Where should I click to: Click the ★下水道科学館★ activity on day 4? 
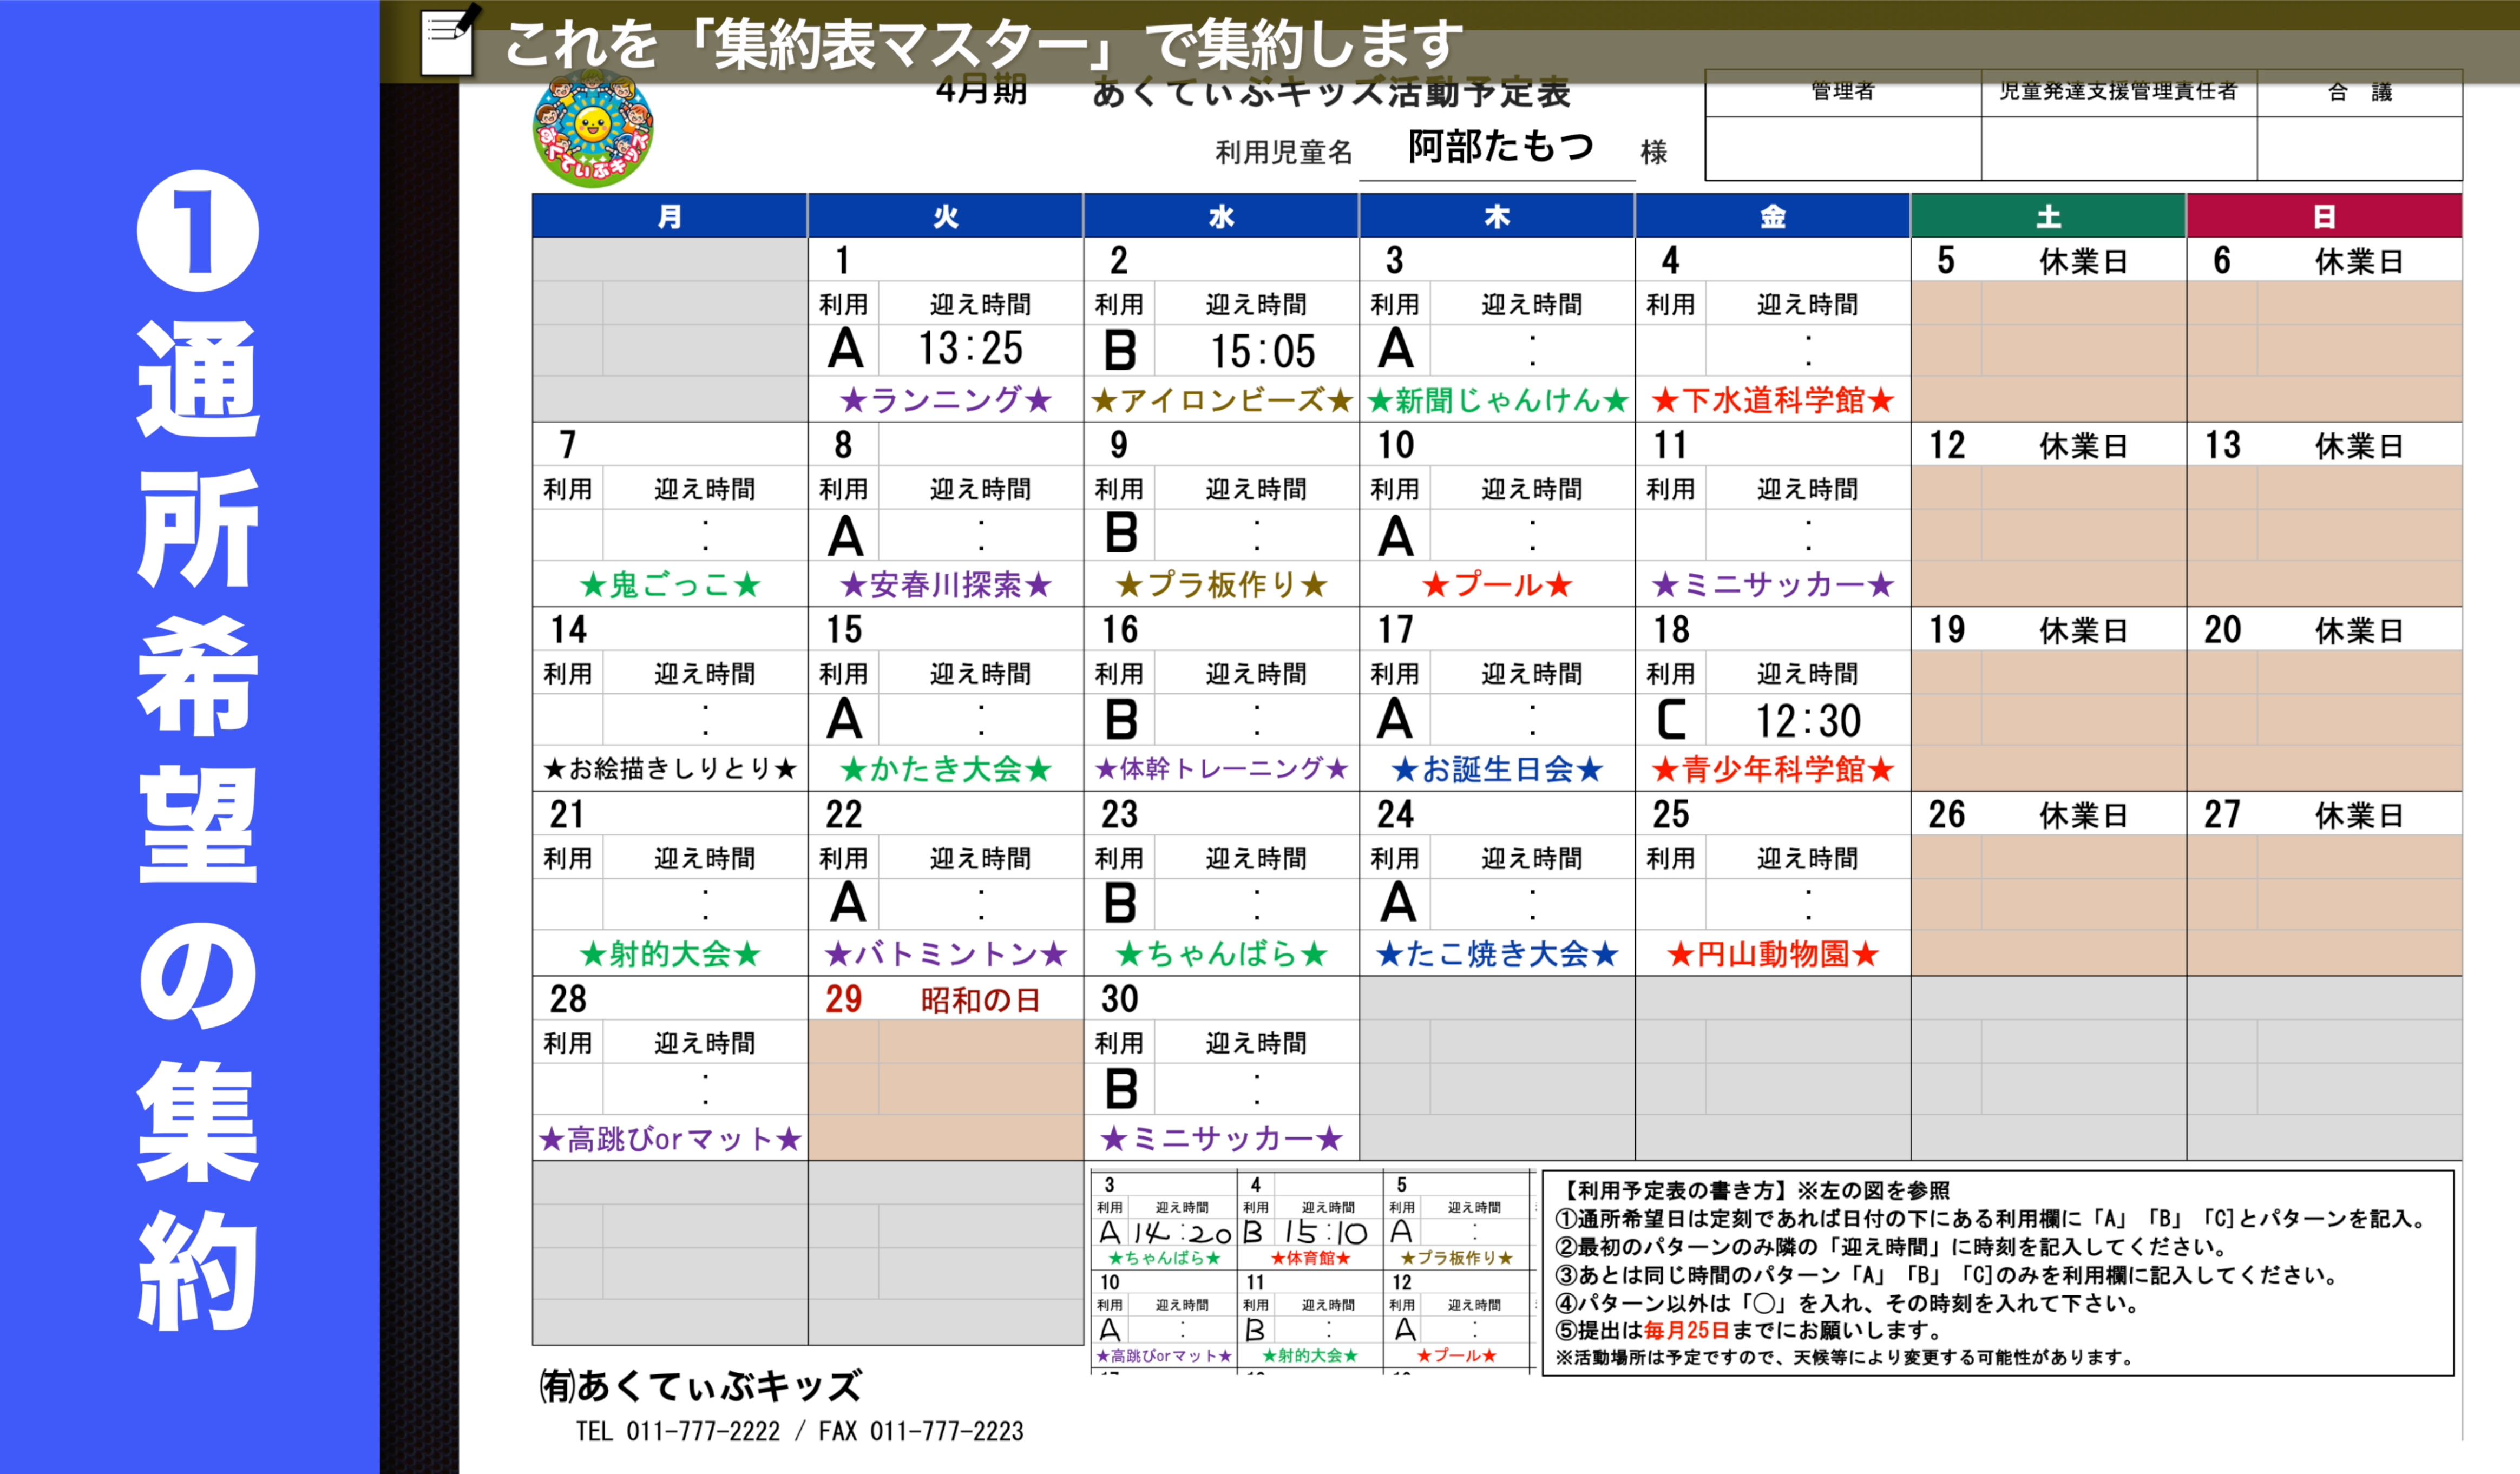tap(1772, 400)
